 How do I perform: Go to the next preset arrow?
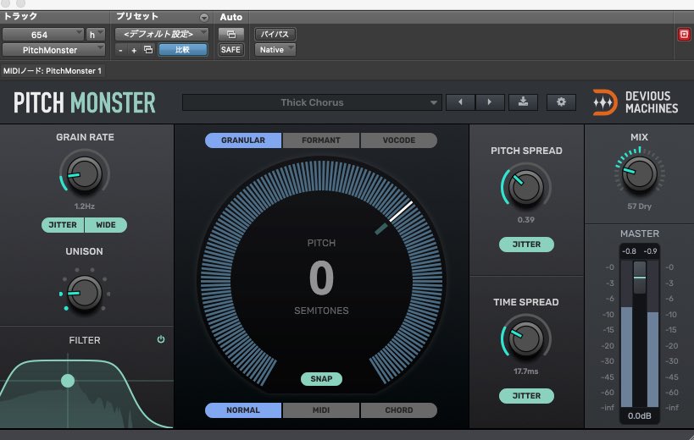(x=490, y=102)
